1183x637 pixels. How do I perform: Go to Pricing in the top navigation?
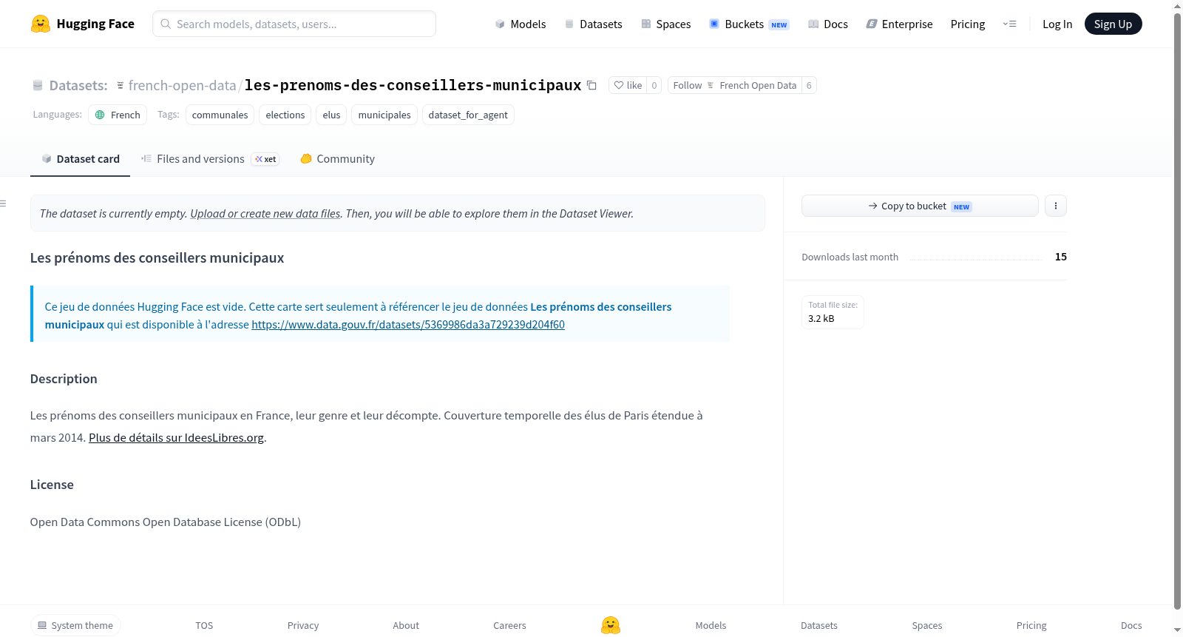[968, 24]
